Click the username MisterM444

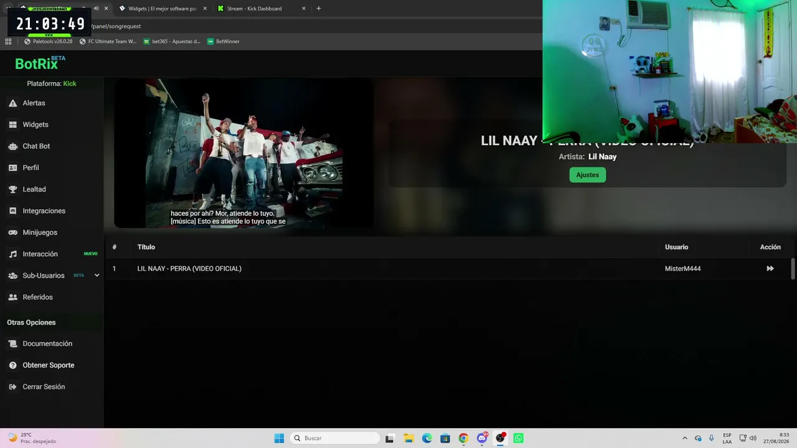(x=682, y=269)
